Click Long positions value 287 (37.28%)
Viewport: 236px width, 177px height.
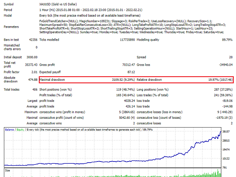click(x=223, y=90)
